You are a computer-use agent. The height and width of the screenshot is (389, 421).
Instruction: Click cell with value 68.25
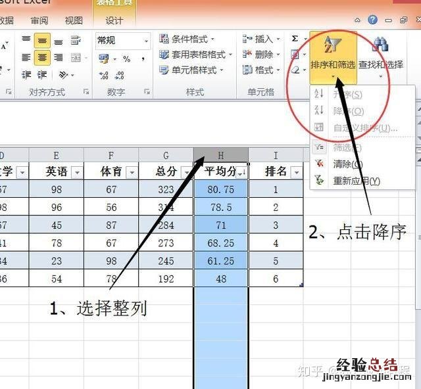[x=221, y=243]
